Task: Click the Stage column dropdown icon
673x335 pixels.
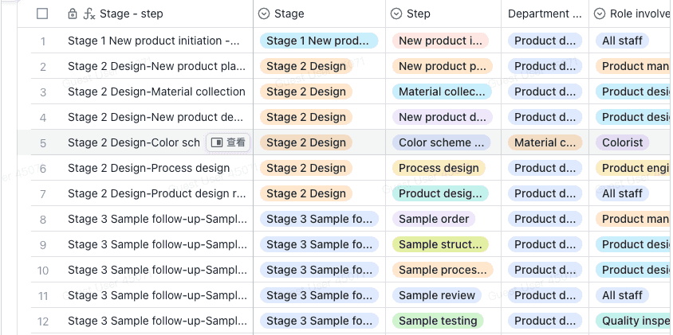Action: [264, 14]
